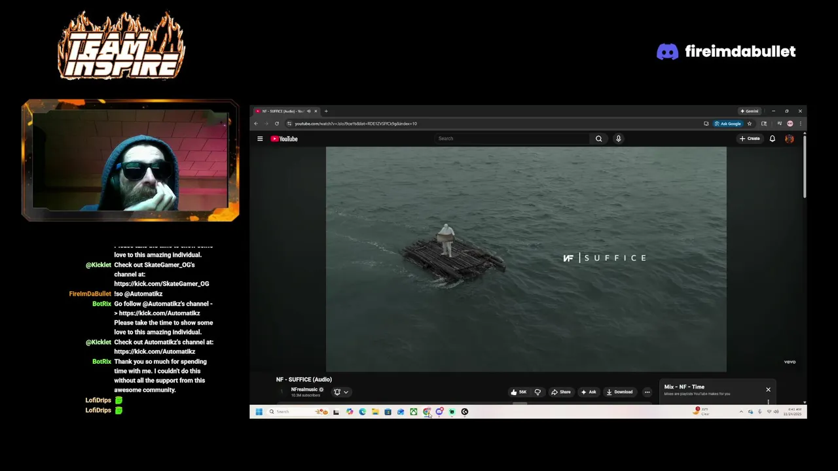Select the NF - SUFFICE (Audio) browser tab
Viewport: 838px width, 471px height.
(x=287, y=111)
